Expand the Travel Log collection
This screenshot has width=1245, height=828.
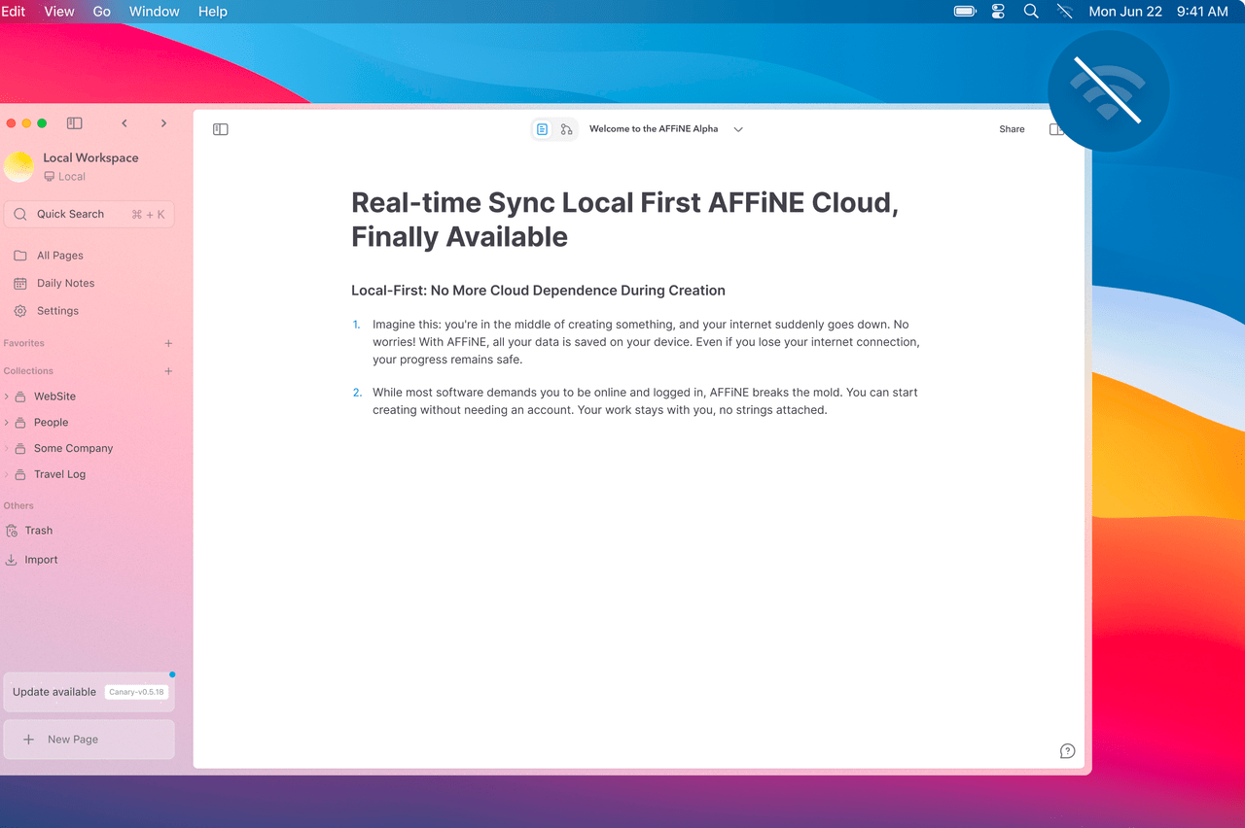tap(8, 474)
